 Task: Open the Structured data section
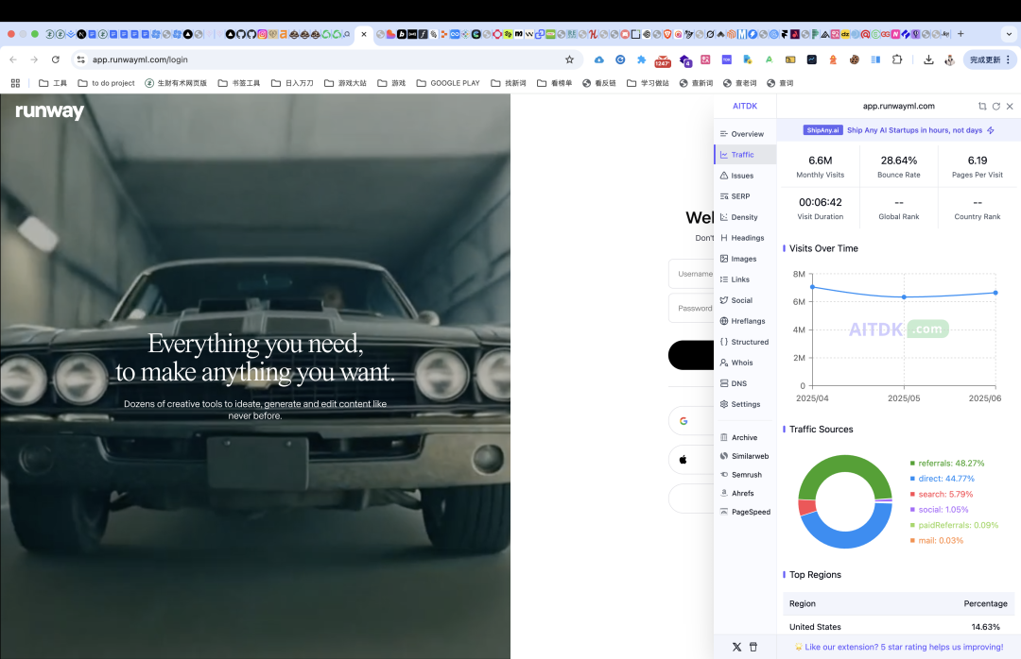point(745,342)
